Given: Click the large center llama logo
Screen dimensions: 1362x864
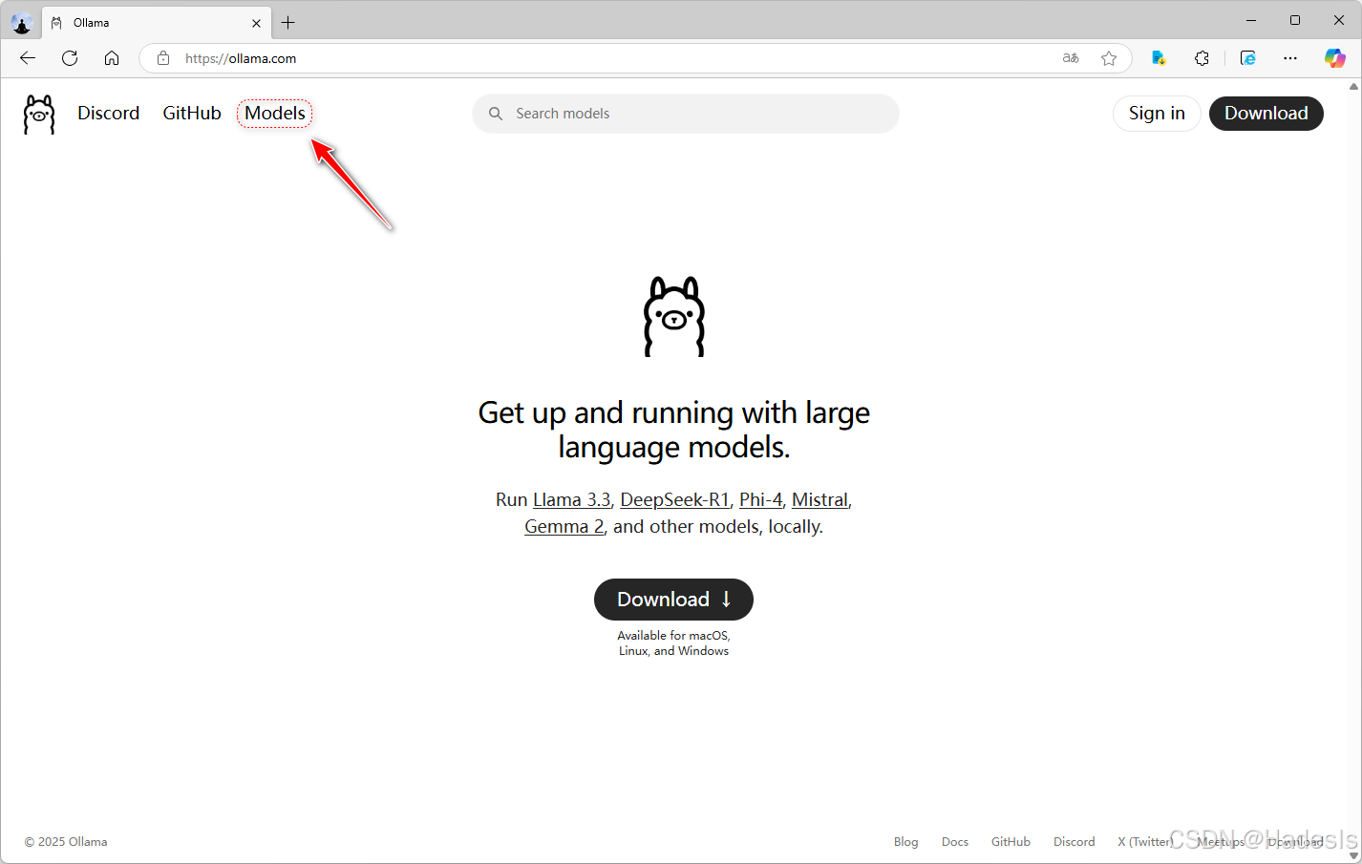Looking at the screenshot, I should click(674, 317).
